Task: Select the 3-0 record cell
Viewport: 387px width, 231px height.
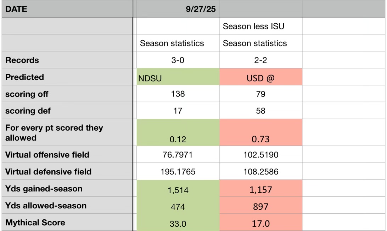Action: click(178, 60)
